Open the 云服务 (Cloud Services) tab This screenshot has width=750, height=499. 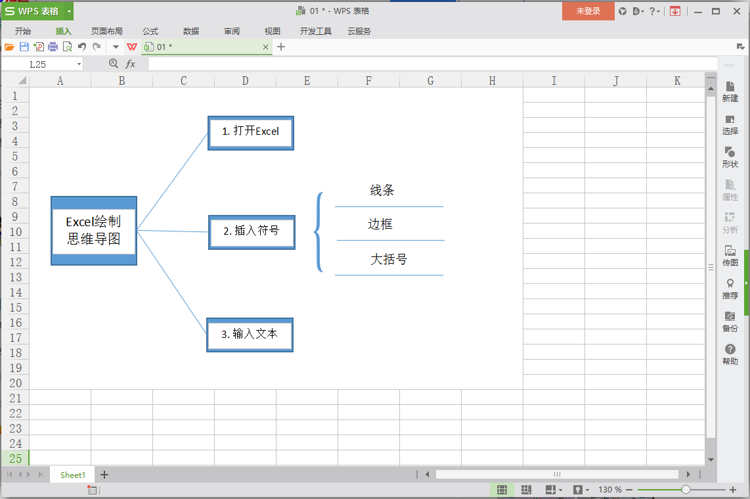coord(359,31)
